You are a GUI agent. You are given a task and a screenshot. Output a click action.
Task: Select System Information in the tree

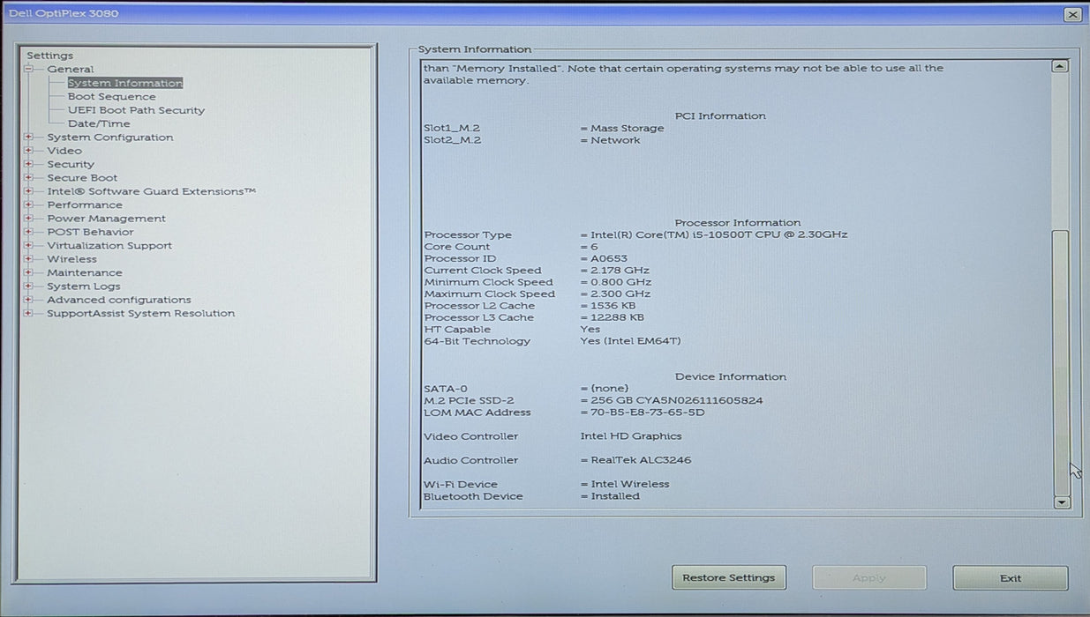click(125, 83)
